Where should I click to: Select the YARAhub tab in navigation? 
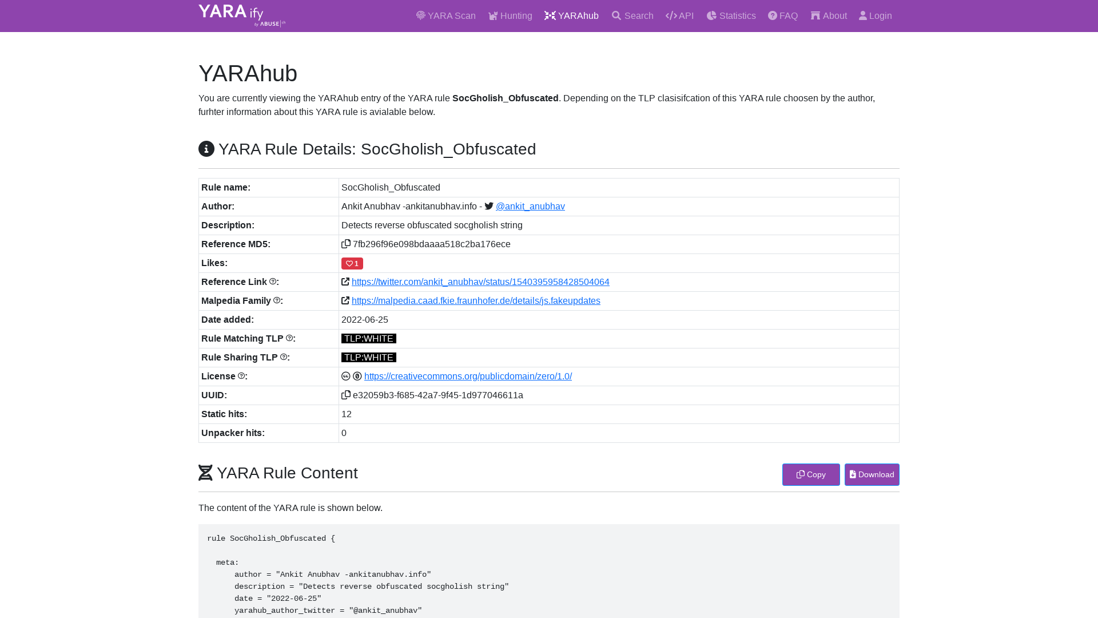coord(571,15)
